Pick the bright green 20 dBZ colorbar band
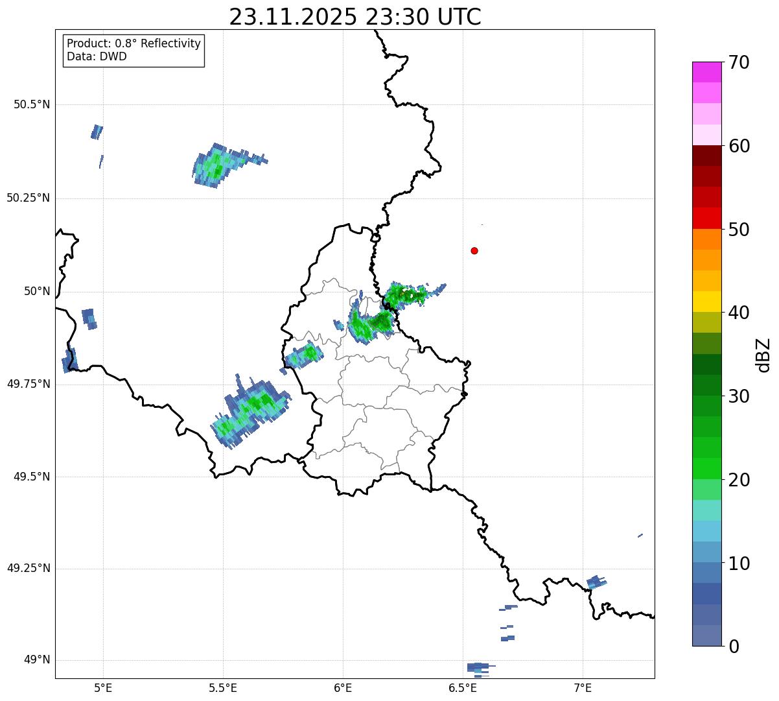Image resolution: width=779 pixels, height=701 pixels. (x=706, y=468)
